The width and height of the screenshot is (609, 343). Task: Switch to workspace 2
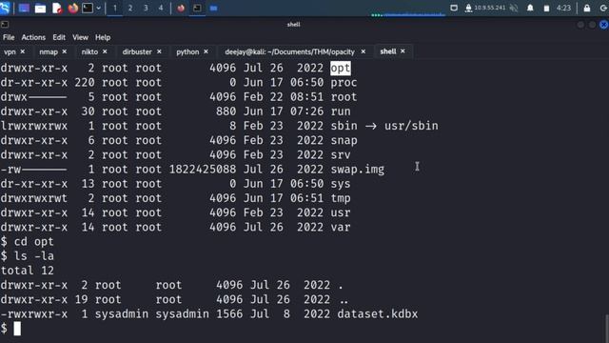pos(130,9)
